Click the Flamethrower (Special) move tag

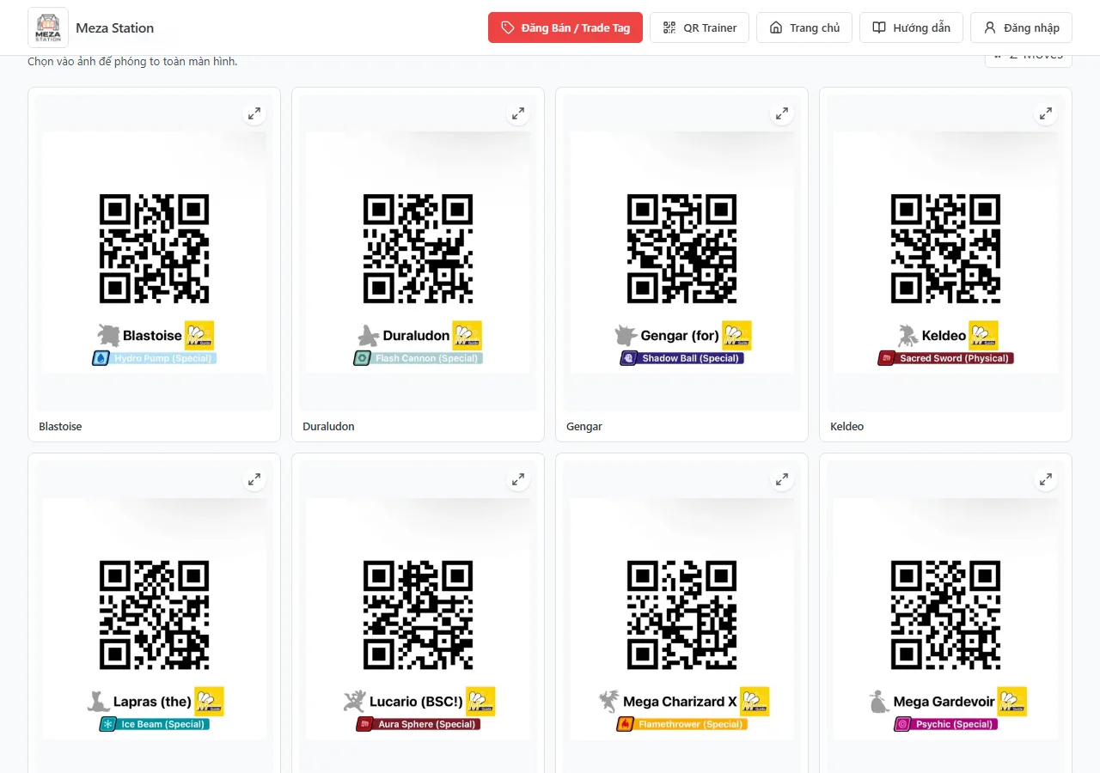pos(682,724)
